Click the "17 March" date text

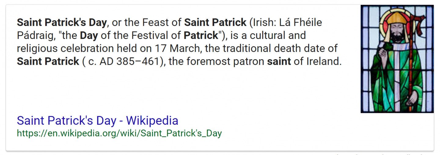[176, 49]
